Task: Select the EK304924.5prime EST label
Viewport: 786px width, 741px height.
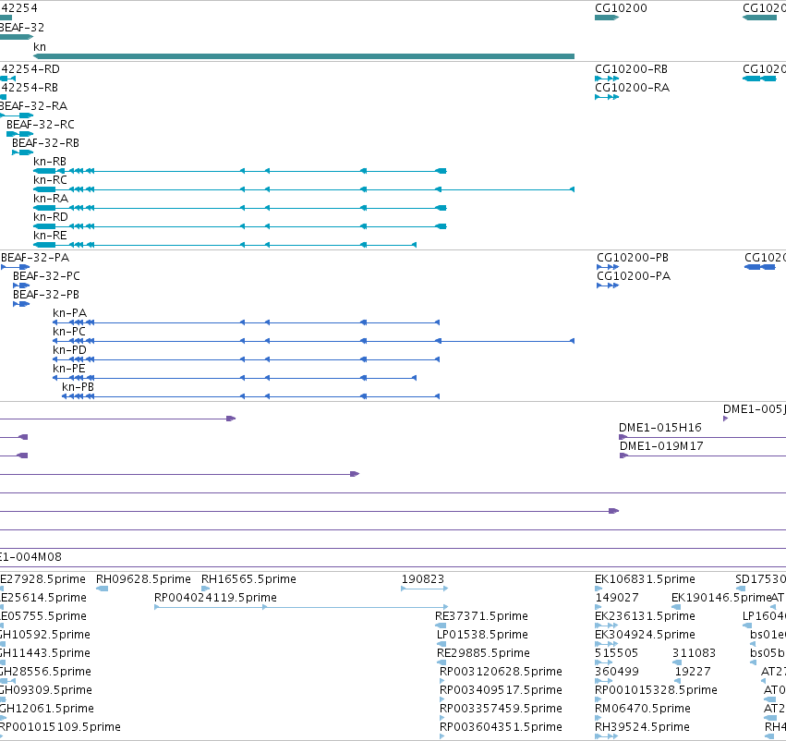Action: (x=645, y=634)
